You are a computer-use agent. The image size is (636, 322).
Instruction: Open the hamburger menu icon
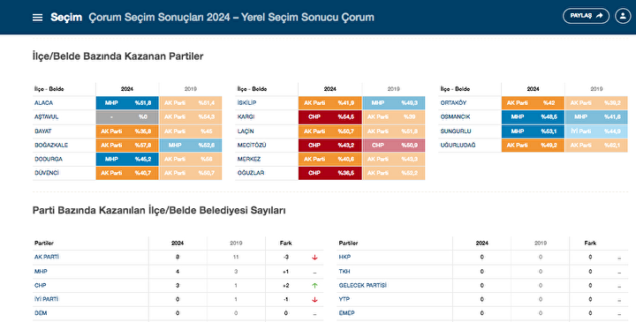tap(37, 18)
